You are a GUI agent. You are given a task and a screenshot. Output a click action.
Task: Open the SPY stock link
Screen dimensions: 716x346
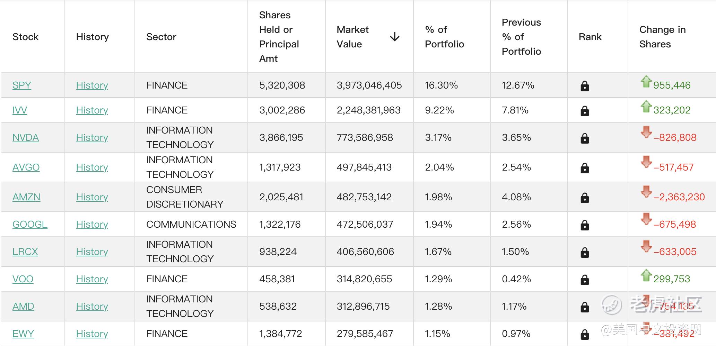(22, 85)
